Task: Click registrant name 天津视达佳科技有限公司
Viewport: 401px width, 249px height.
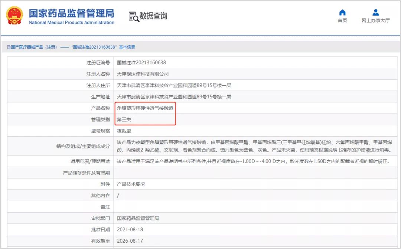Action: coord(143,74)
